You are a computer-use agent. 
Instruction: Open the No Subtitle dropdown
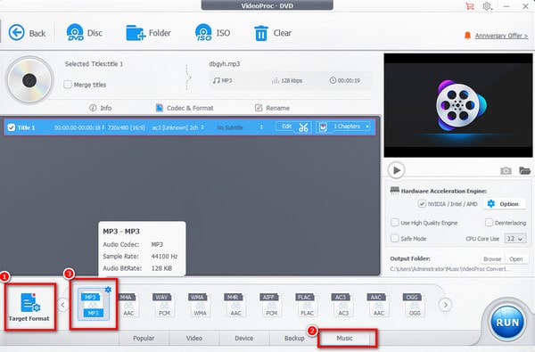coord(240,127)
